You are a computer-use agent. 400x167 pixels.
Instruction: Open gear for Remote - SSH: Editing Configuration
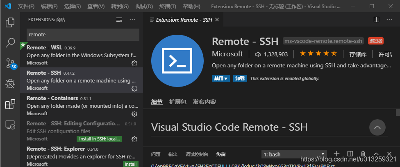(134, 139)
